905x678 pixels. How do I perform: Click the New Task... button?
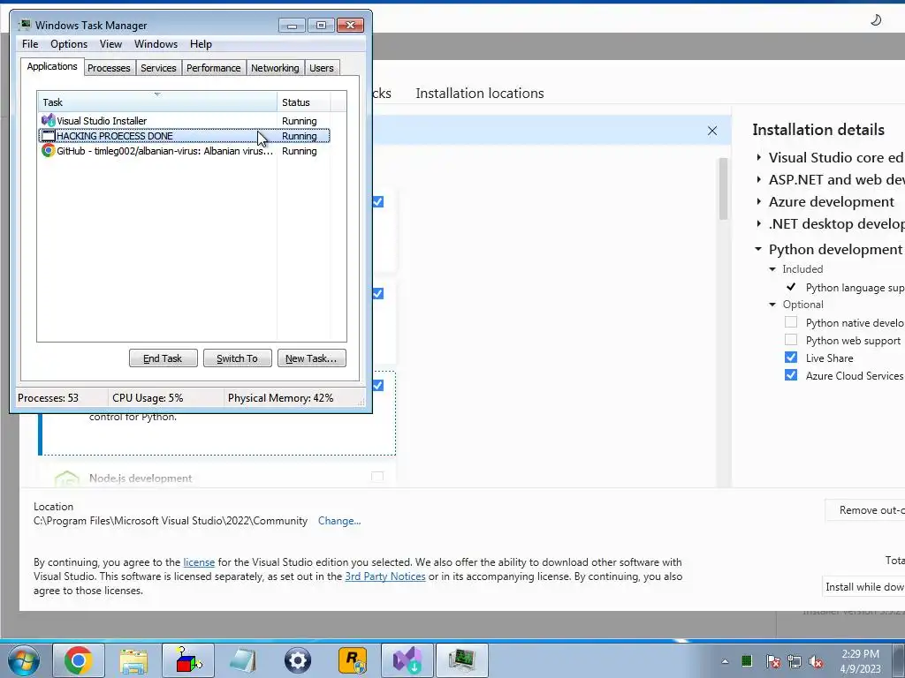point(312,358)
